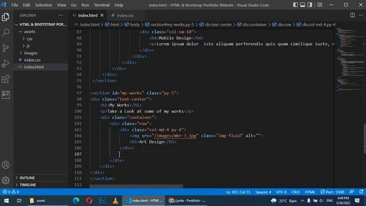Click the Live Server Port : 5500 item

pos(332,192)
